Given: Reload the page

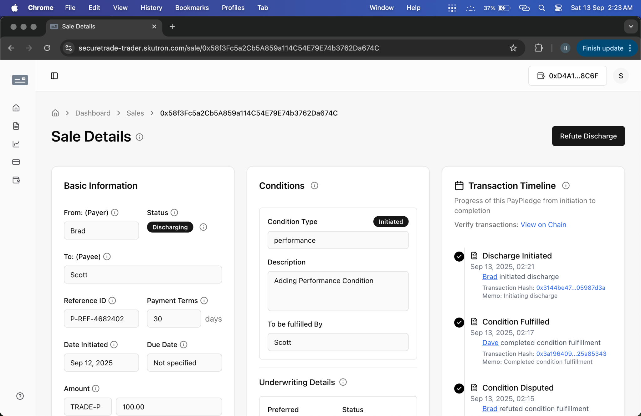Looking at the screenshot, I should (47, 48).
